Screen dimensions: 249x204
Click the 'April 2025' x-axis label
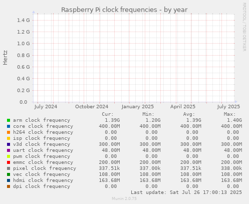[183, 107]
